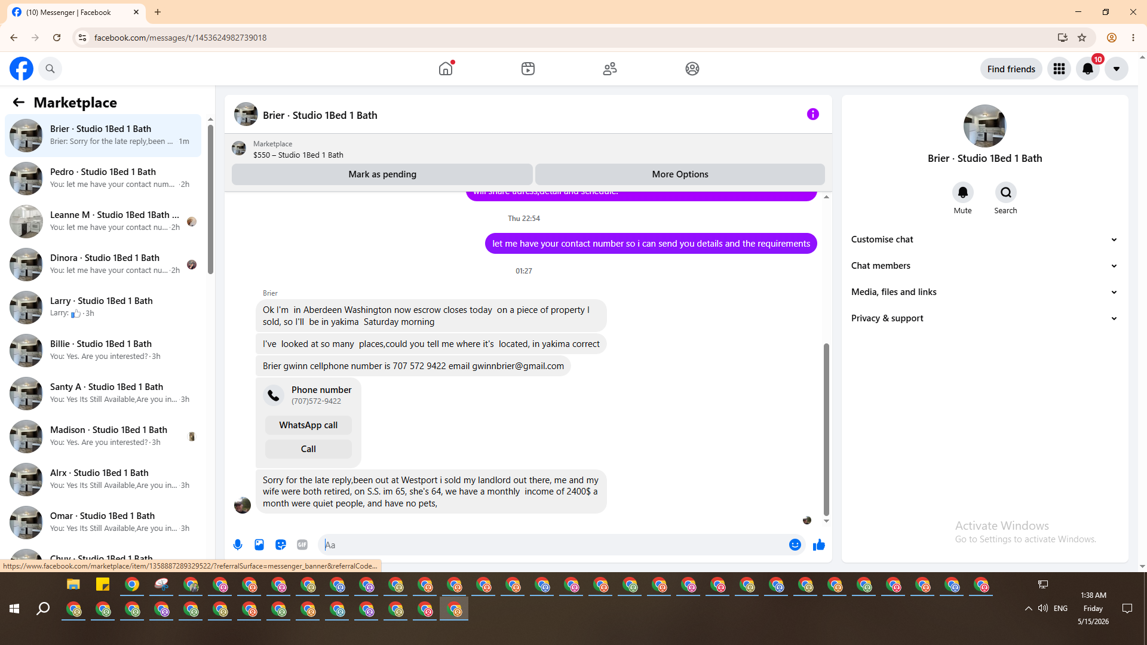Open the Facebook search icon
1147x645 pixels.
[x=50, y=69]
